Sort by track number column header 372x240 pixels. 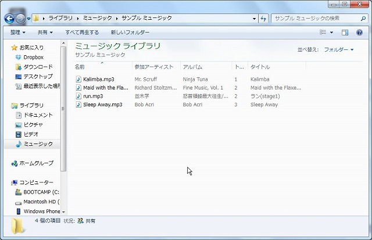(x=239, y=67)
